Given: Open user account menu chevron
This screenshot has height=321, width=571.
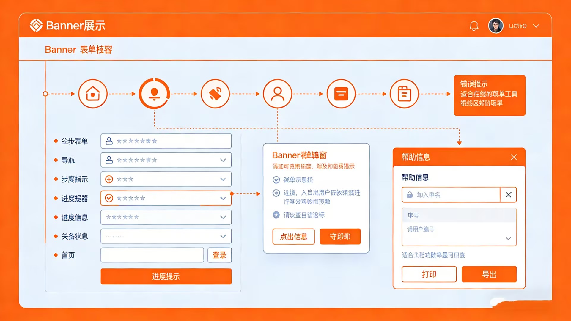Looking at the screenshot, I should 536,26.
